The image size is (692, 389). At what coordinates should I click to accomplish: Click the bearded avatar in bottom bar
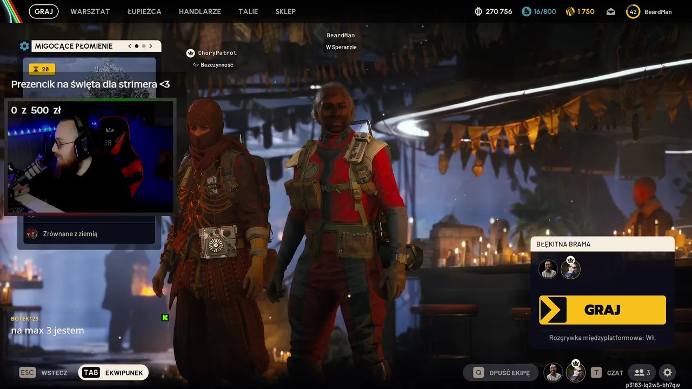tap(553, 372)
